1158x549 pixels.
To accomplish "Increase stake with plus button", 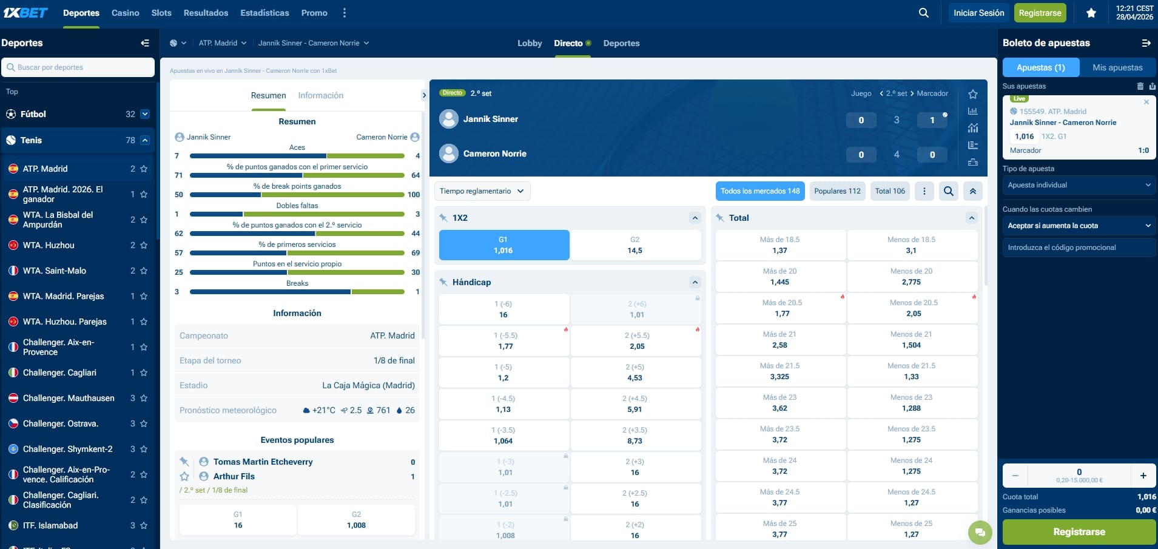I will (1143, 476).
